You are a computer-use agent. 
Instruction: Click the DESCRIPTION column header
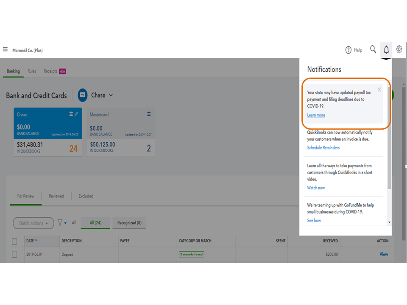pos(72,241)
